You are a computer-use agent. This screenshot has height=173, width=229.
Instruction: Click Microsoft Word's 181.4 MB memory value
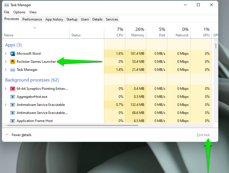(x=137, y=54)
